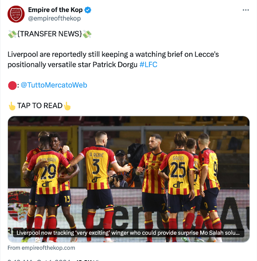This screenshot has height=261, width=257.
Task: Click the tweet text about Patrick Dorgu
Action: point(113,59)
